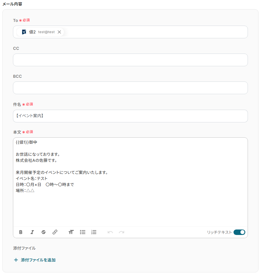Insert a bulleted list
Screen dimensions: 260x275
(83, 232)
